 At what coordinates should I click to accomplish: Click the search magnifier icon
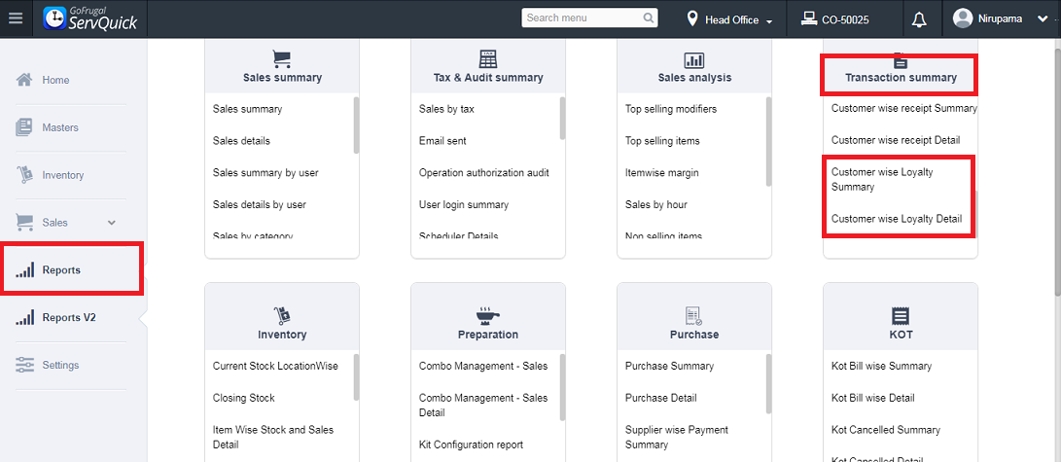649,18
